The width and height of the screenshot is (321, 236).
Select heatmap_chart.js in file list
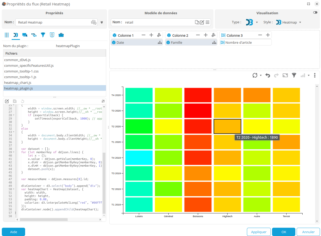(18, 83)
